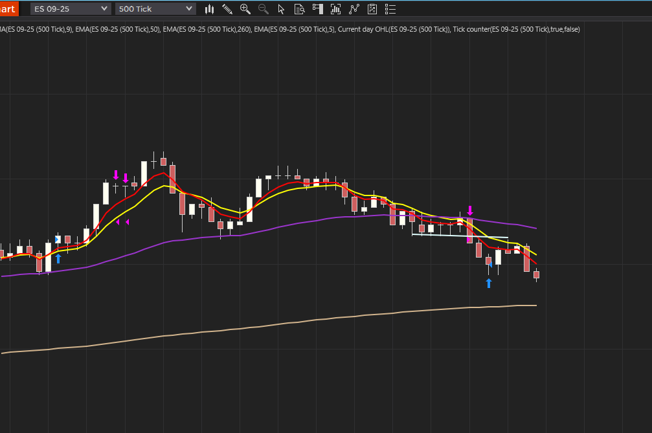The height and width of the screenshot is (433, 652).
Task: Open the Data Series settings icon
Action: point(335,9)
